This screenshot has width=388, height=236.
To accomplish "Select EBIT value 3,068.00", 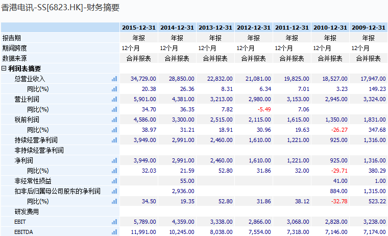I will coord(298,222).
